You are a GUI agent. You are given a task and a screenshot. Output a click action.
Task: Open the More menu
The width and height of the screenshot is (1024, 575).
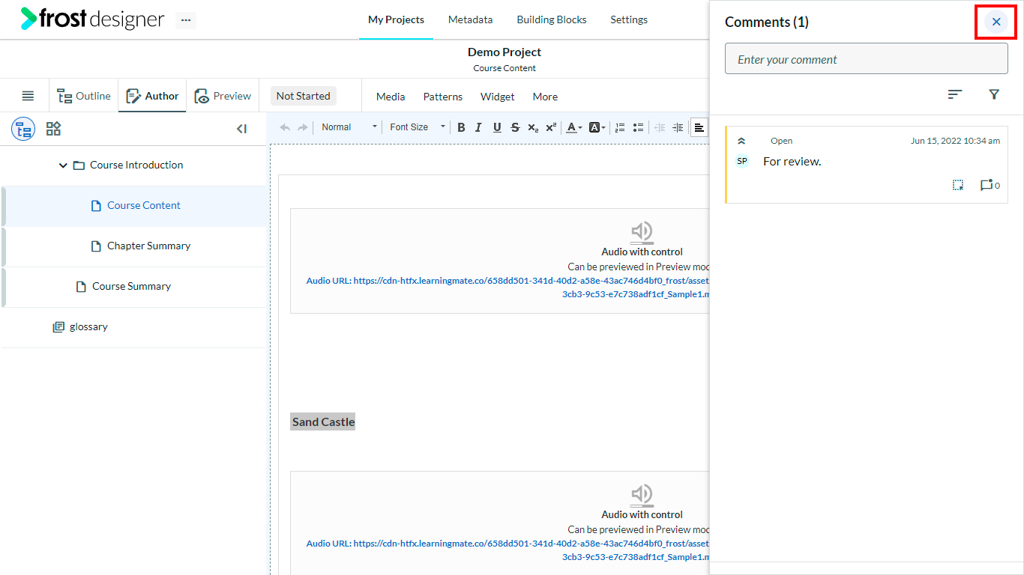(x=545, y=97)
